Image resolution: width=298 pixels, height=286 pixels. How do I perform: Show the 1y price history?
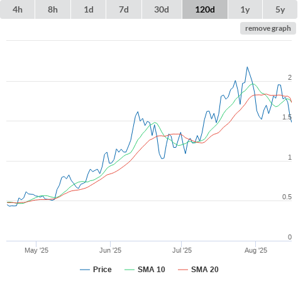coord(245,9)
